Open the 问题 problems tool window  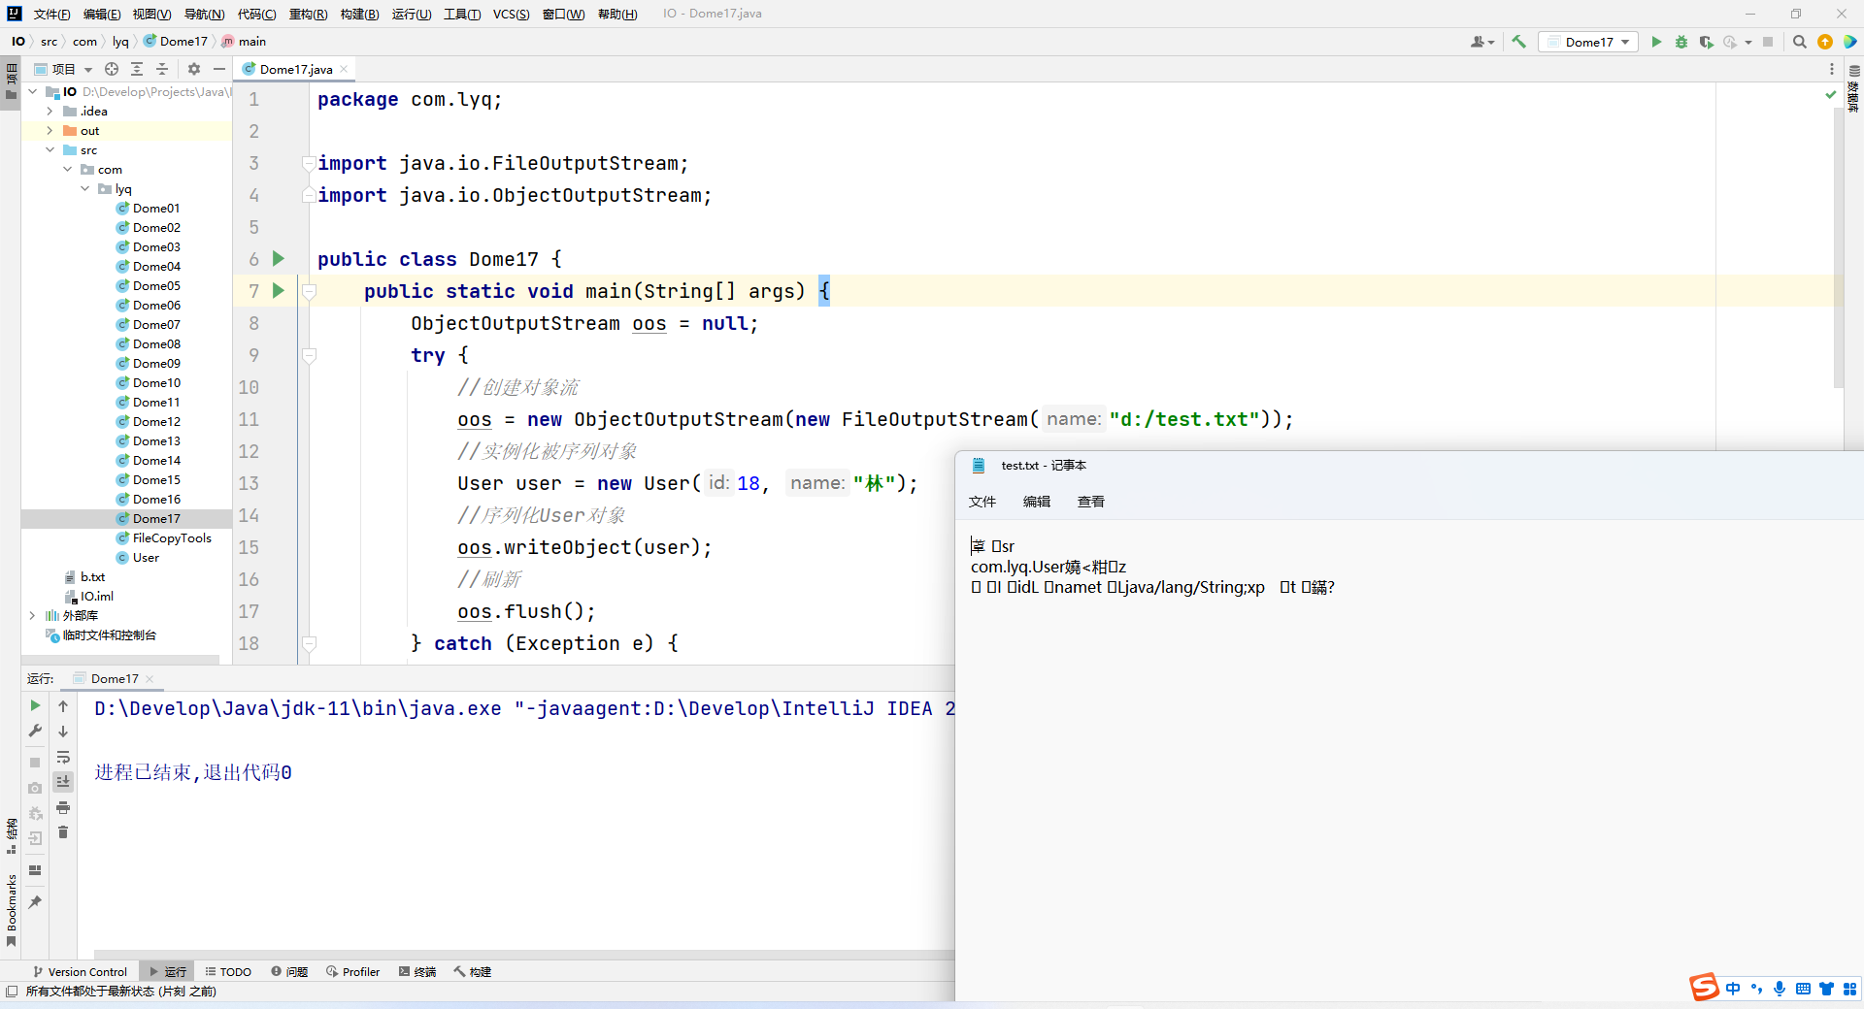(x=289, y=971)
